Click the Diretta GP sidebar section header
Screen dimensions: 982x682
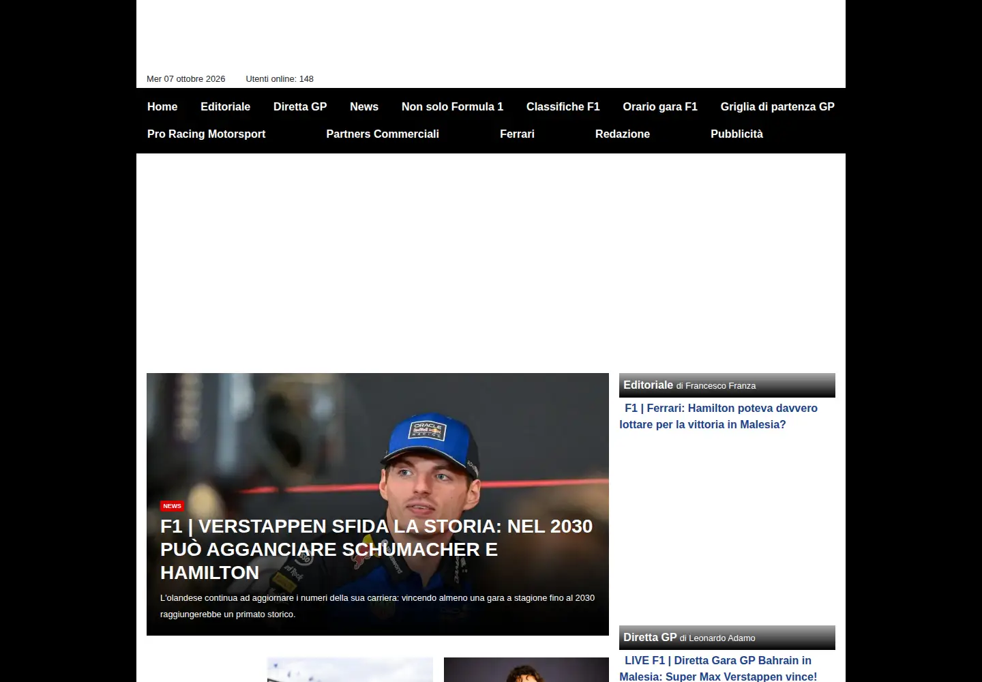point(727,638)
